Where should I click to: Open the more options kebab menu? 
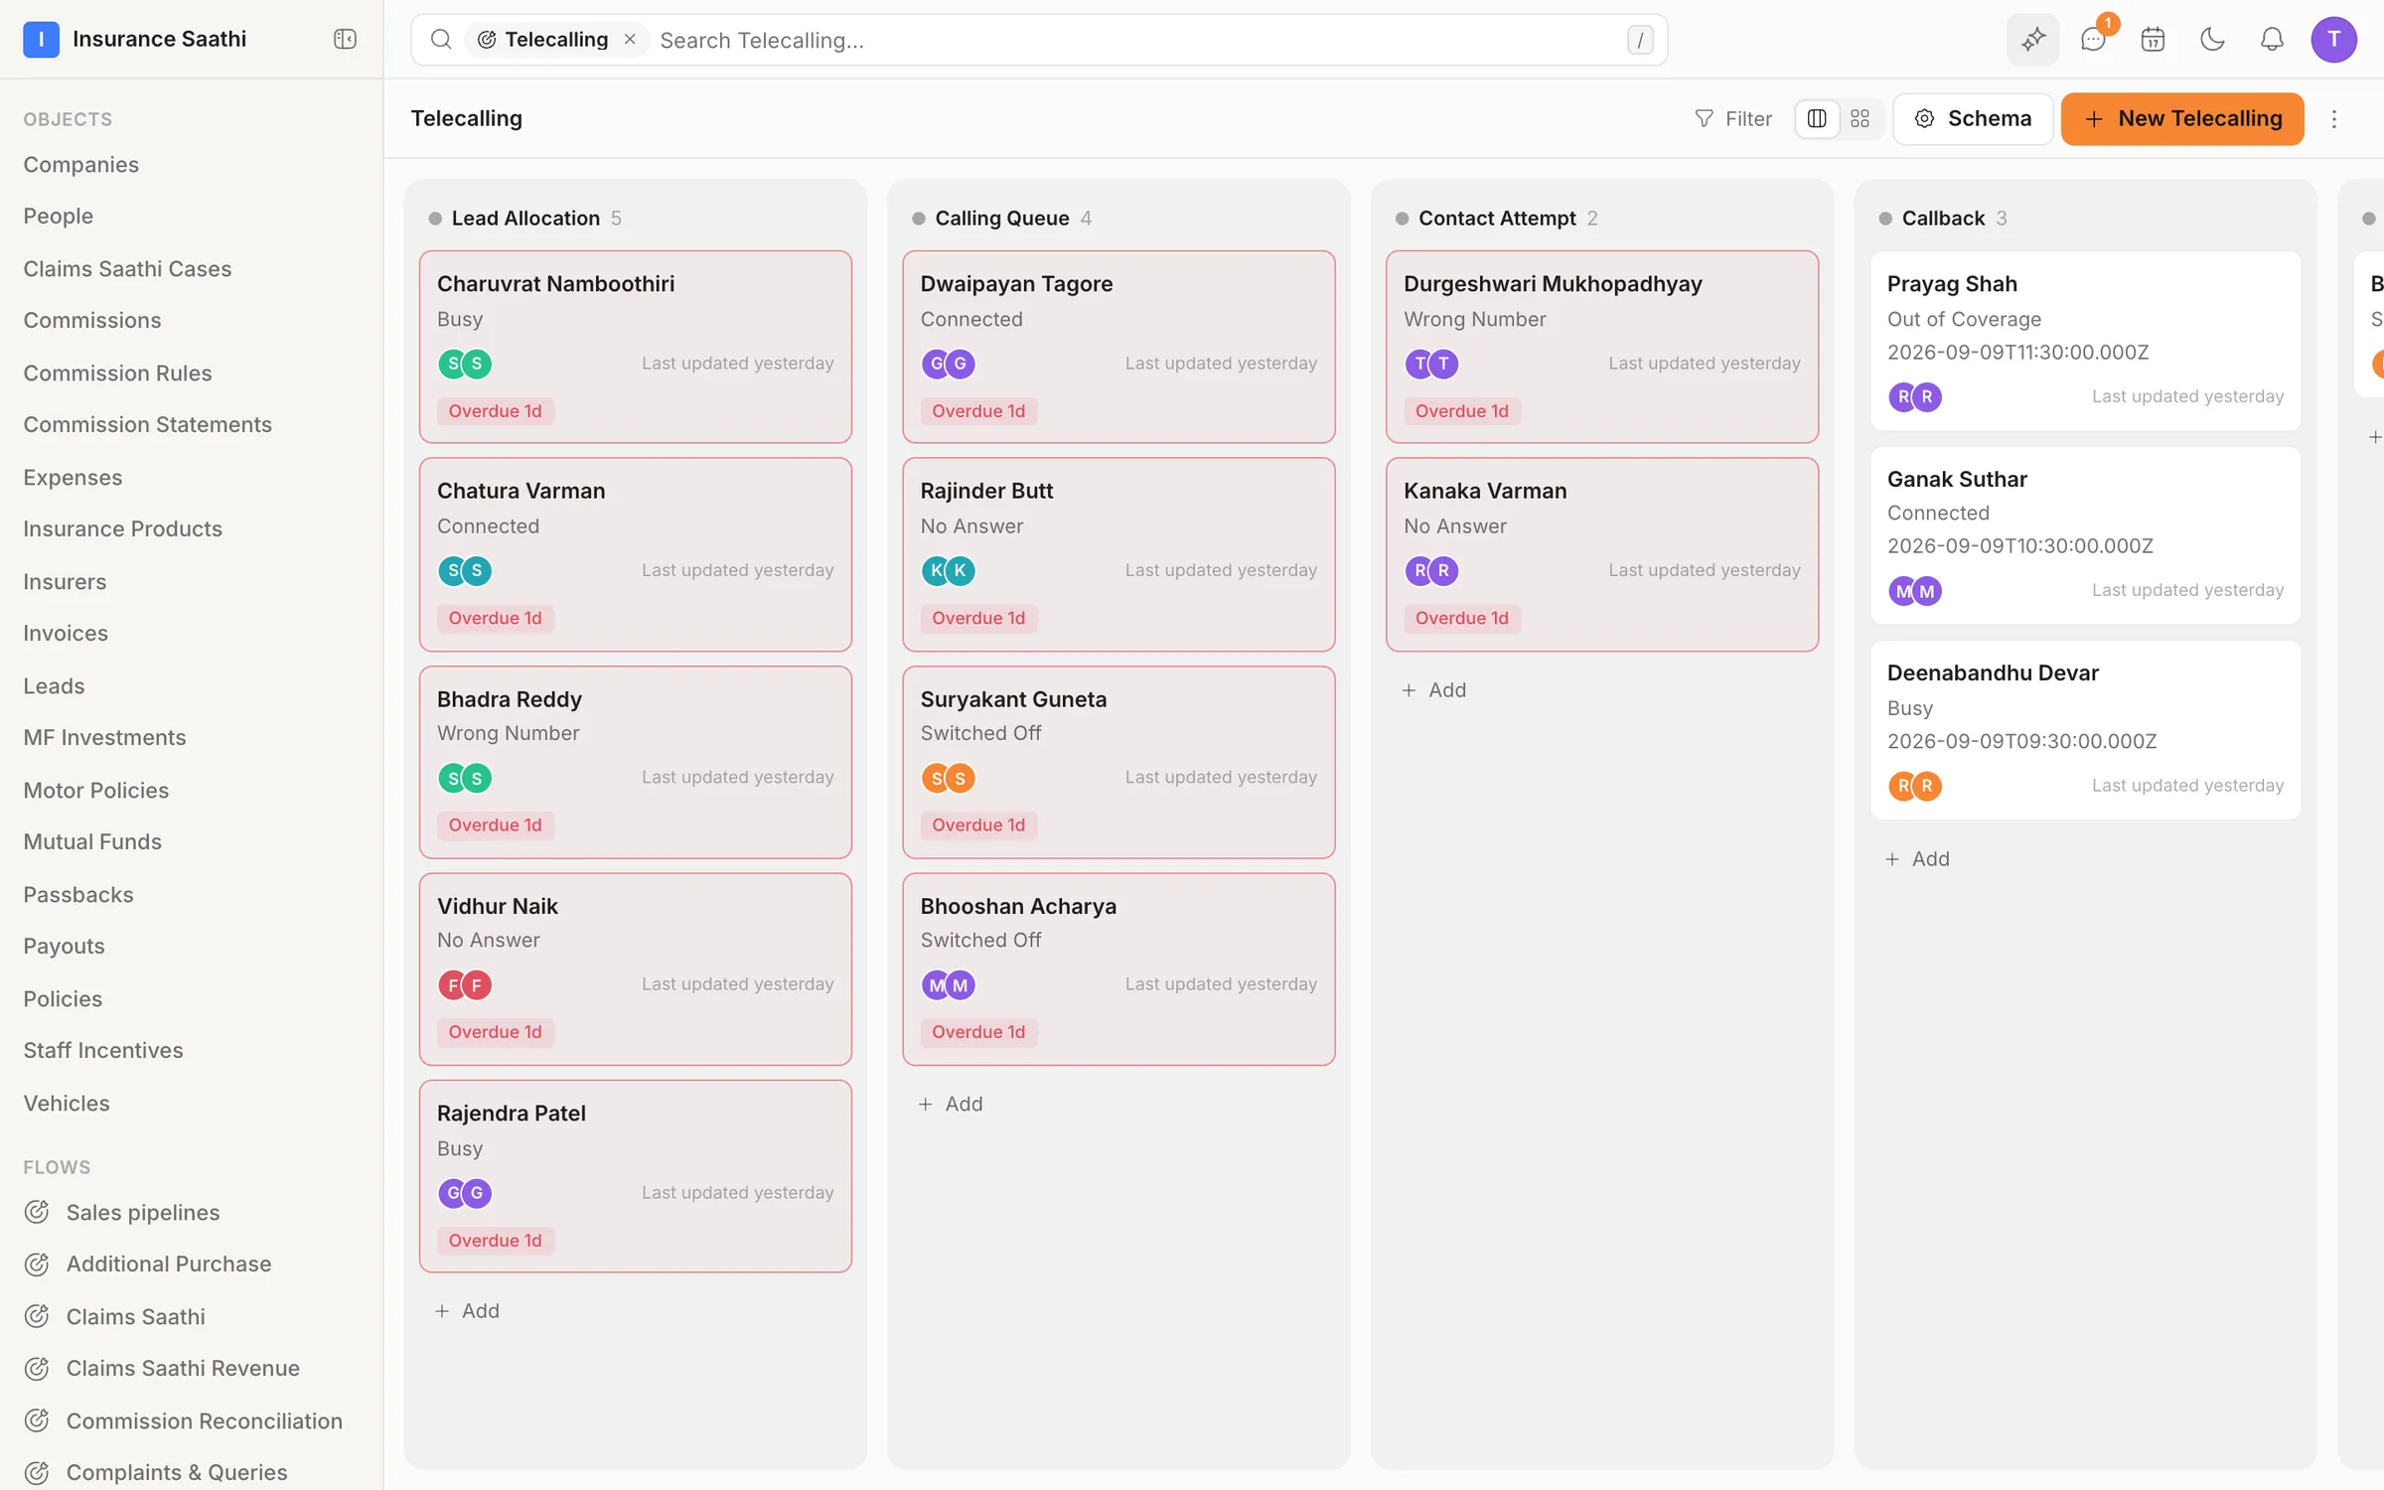2334,119
